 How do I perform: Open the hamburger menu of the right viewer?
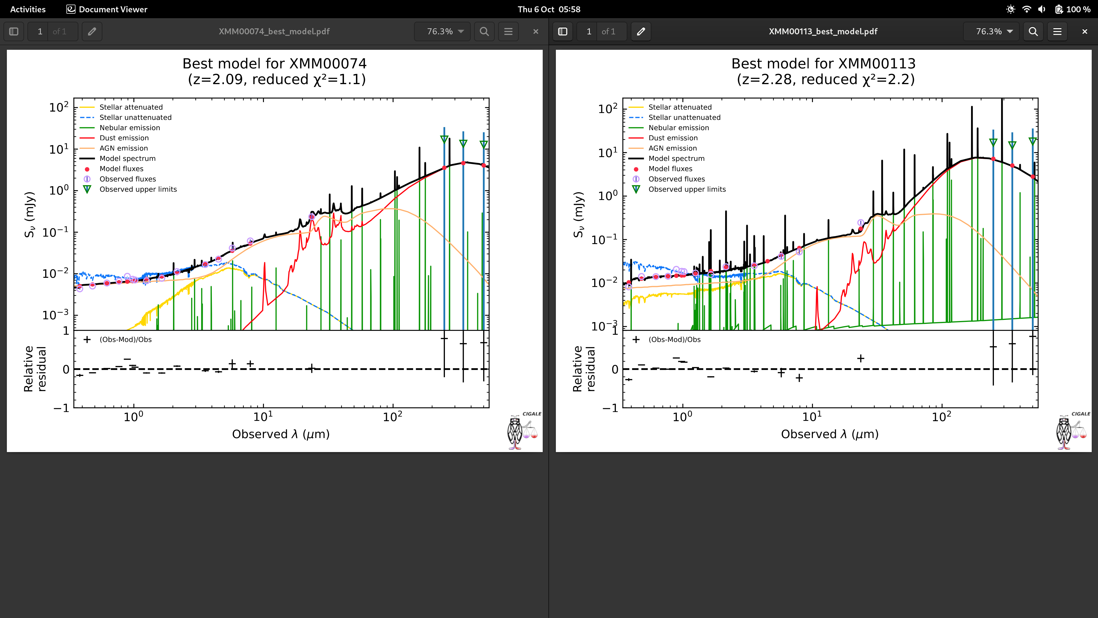click(x=1057, y=31)
